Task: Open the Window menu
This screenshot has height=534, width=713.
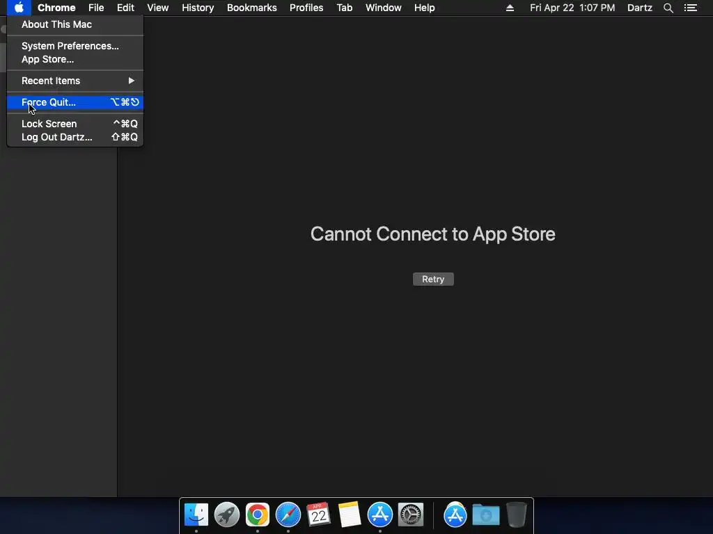Action: point(384,8)
